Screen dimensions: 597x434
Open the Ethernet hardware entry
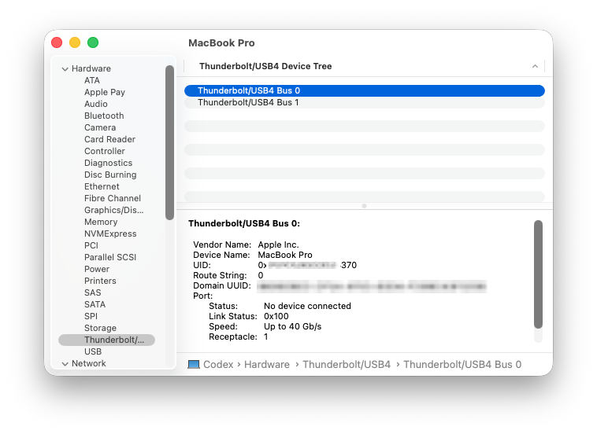pyautogui.click(x=102, y=186)
